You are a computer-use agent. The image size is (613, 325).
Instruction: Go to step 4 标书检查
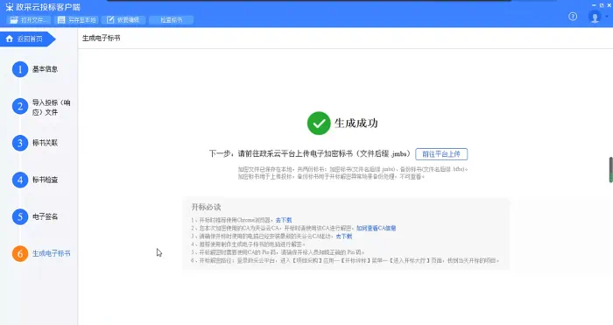(35, 180)
